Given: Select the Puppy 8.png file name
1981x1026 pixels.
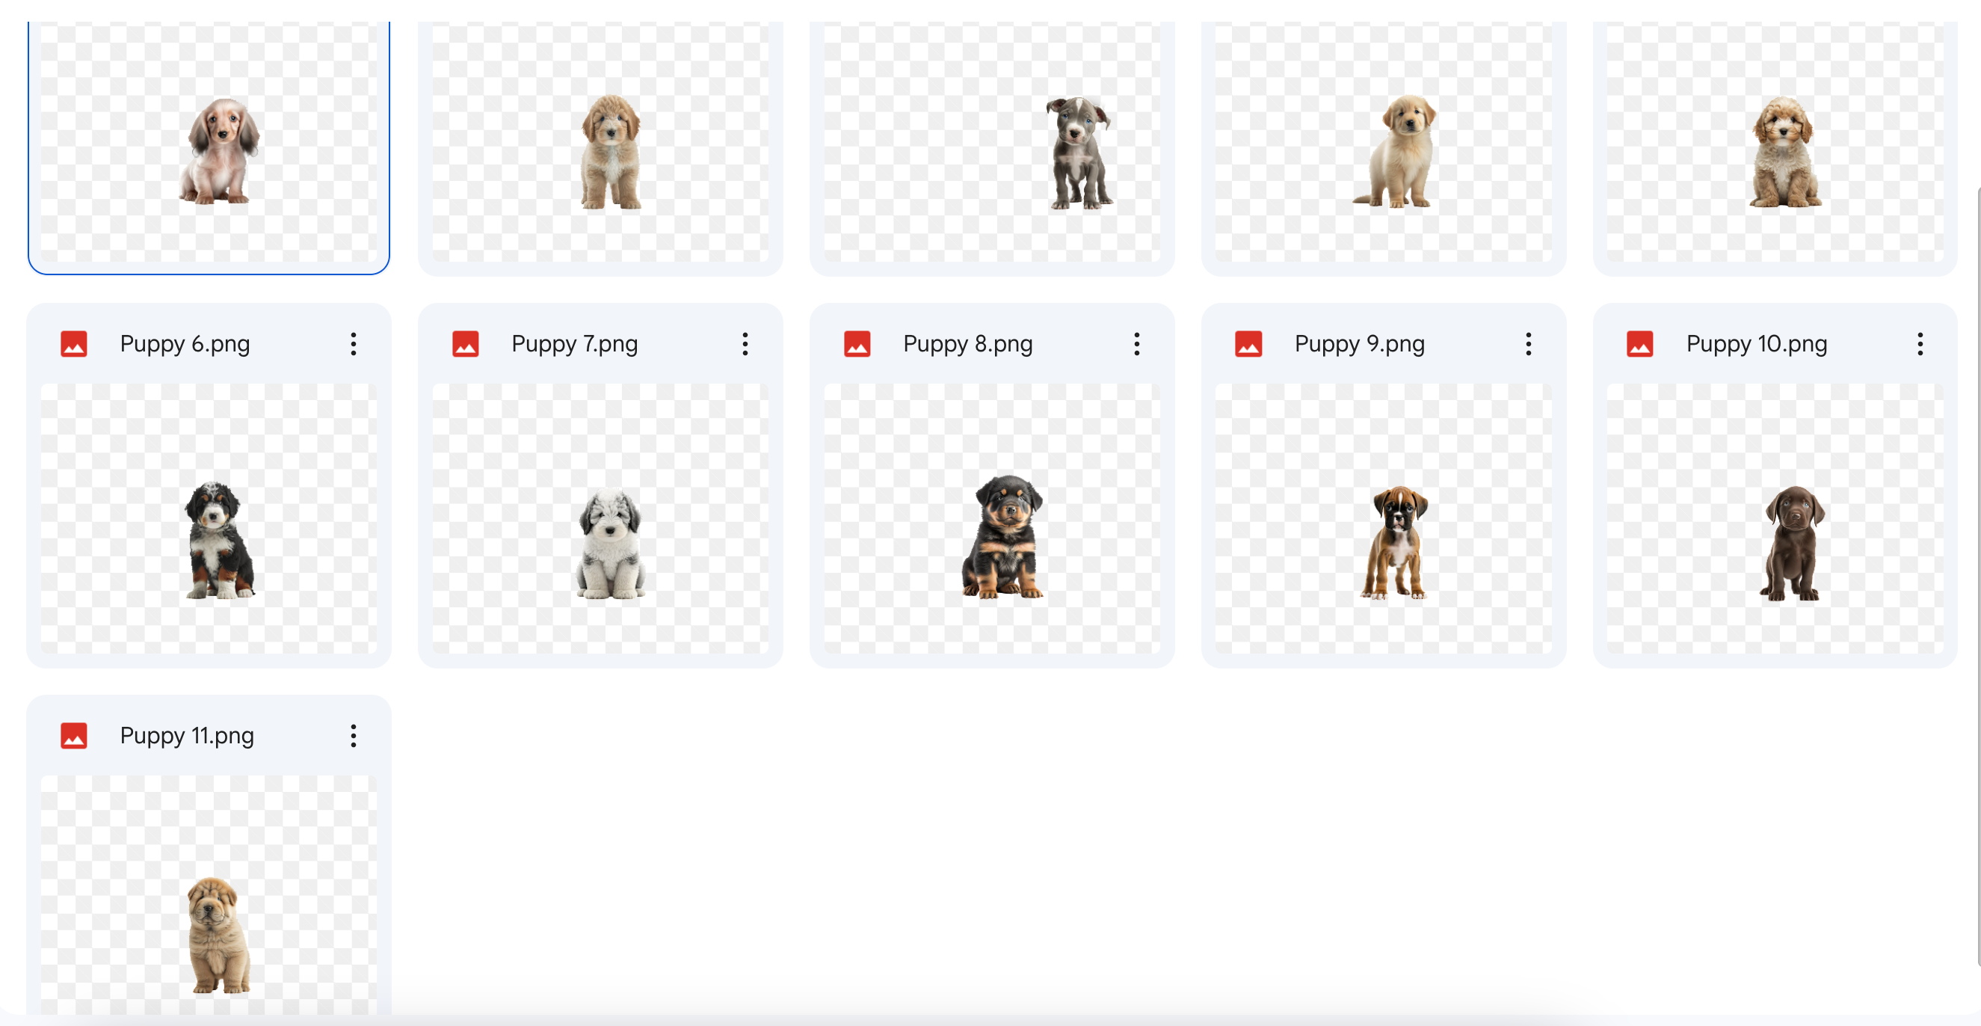Looking at the screenshot, I should coord(967,344).
